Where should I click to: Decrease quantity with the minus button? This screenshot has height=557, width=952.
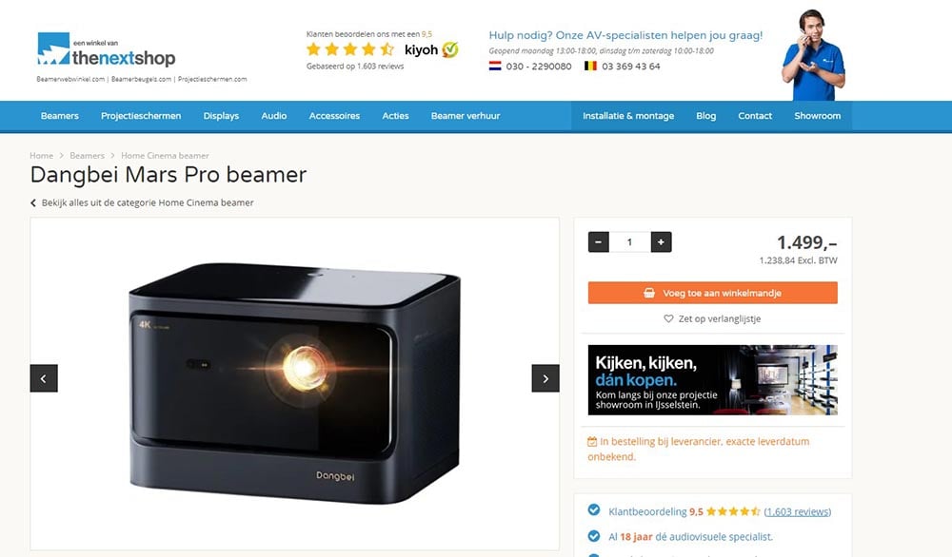[598, 241]
